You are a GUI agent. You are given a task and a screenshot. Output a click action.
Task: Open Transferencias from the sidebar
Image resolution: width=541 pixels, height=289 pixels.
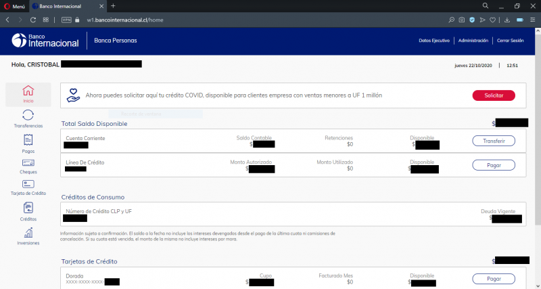coord(28,118)
